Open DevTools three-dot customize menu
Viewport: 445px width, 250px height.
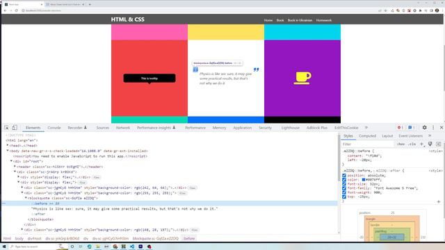click(433, 128)
